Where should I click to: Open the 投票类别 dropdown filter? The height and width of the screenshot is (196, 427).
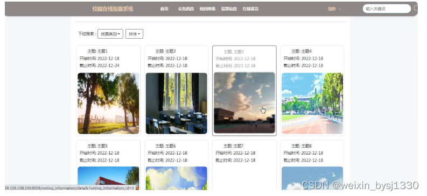tap(110, 34)
